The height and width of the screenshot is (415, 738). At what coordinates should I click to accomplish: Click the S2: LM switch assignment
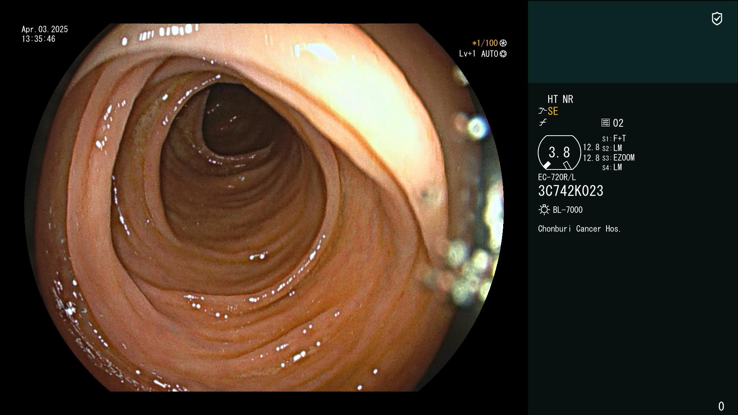[x=612, y=148]
